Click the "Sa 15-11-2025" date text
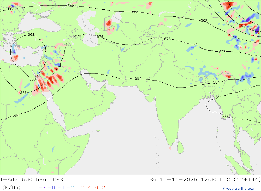This screenshot has width=261, height=191. pos(173,180)
